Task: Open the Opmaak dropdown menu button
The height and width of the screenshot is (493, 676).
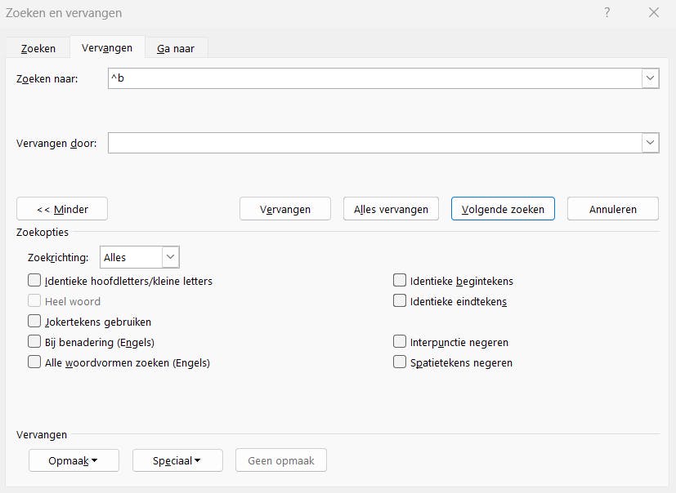Action: click(74, 460)
